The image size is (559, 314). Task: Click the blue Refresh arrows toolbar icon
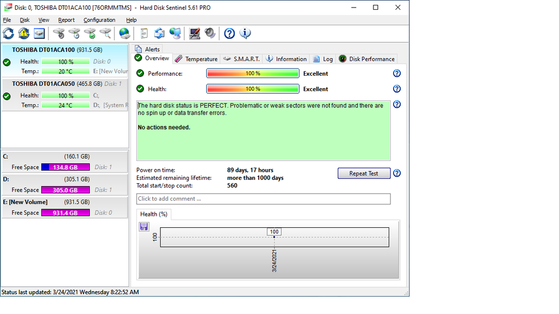tap(8, 33)
